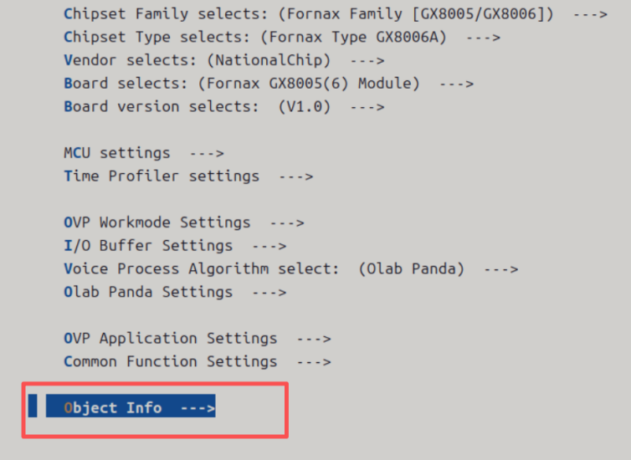The height and width of the screenshot is (460, 631).
Task: Click arrow after Chipset Family selects
Action: click(x=590, y=15)
